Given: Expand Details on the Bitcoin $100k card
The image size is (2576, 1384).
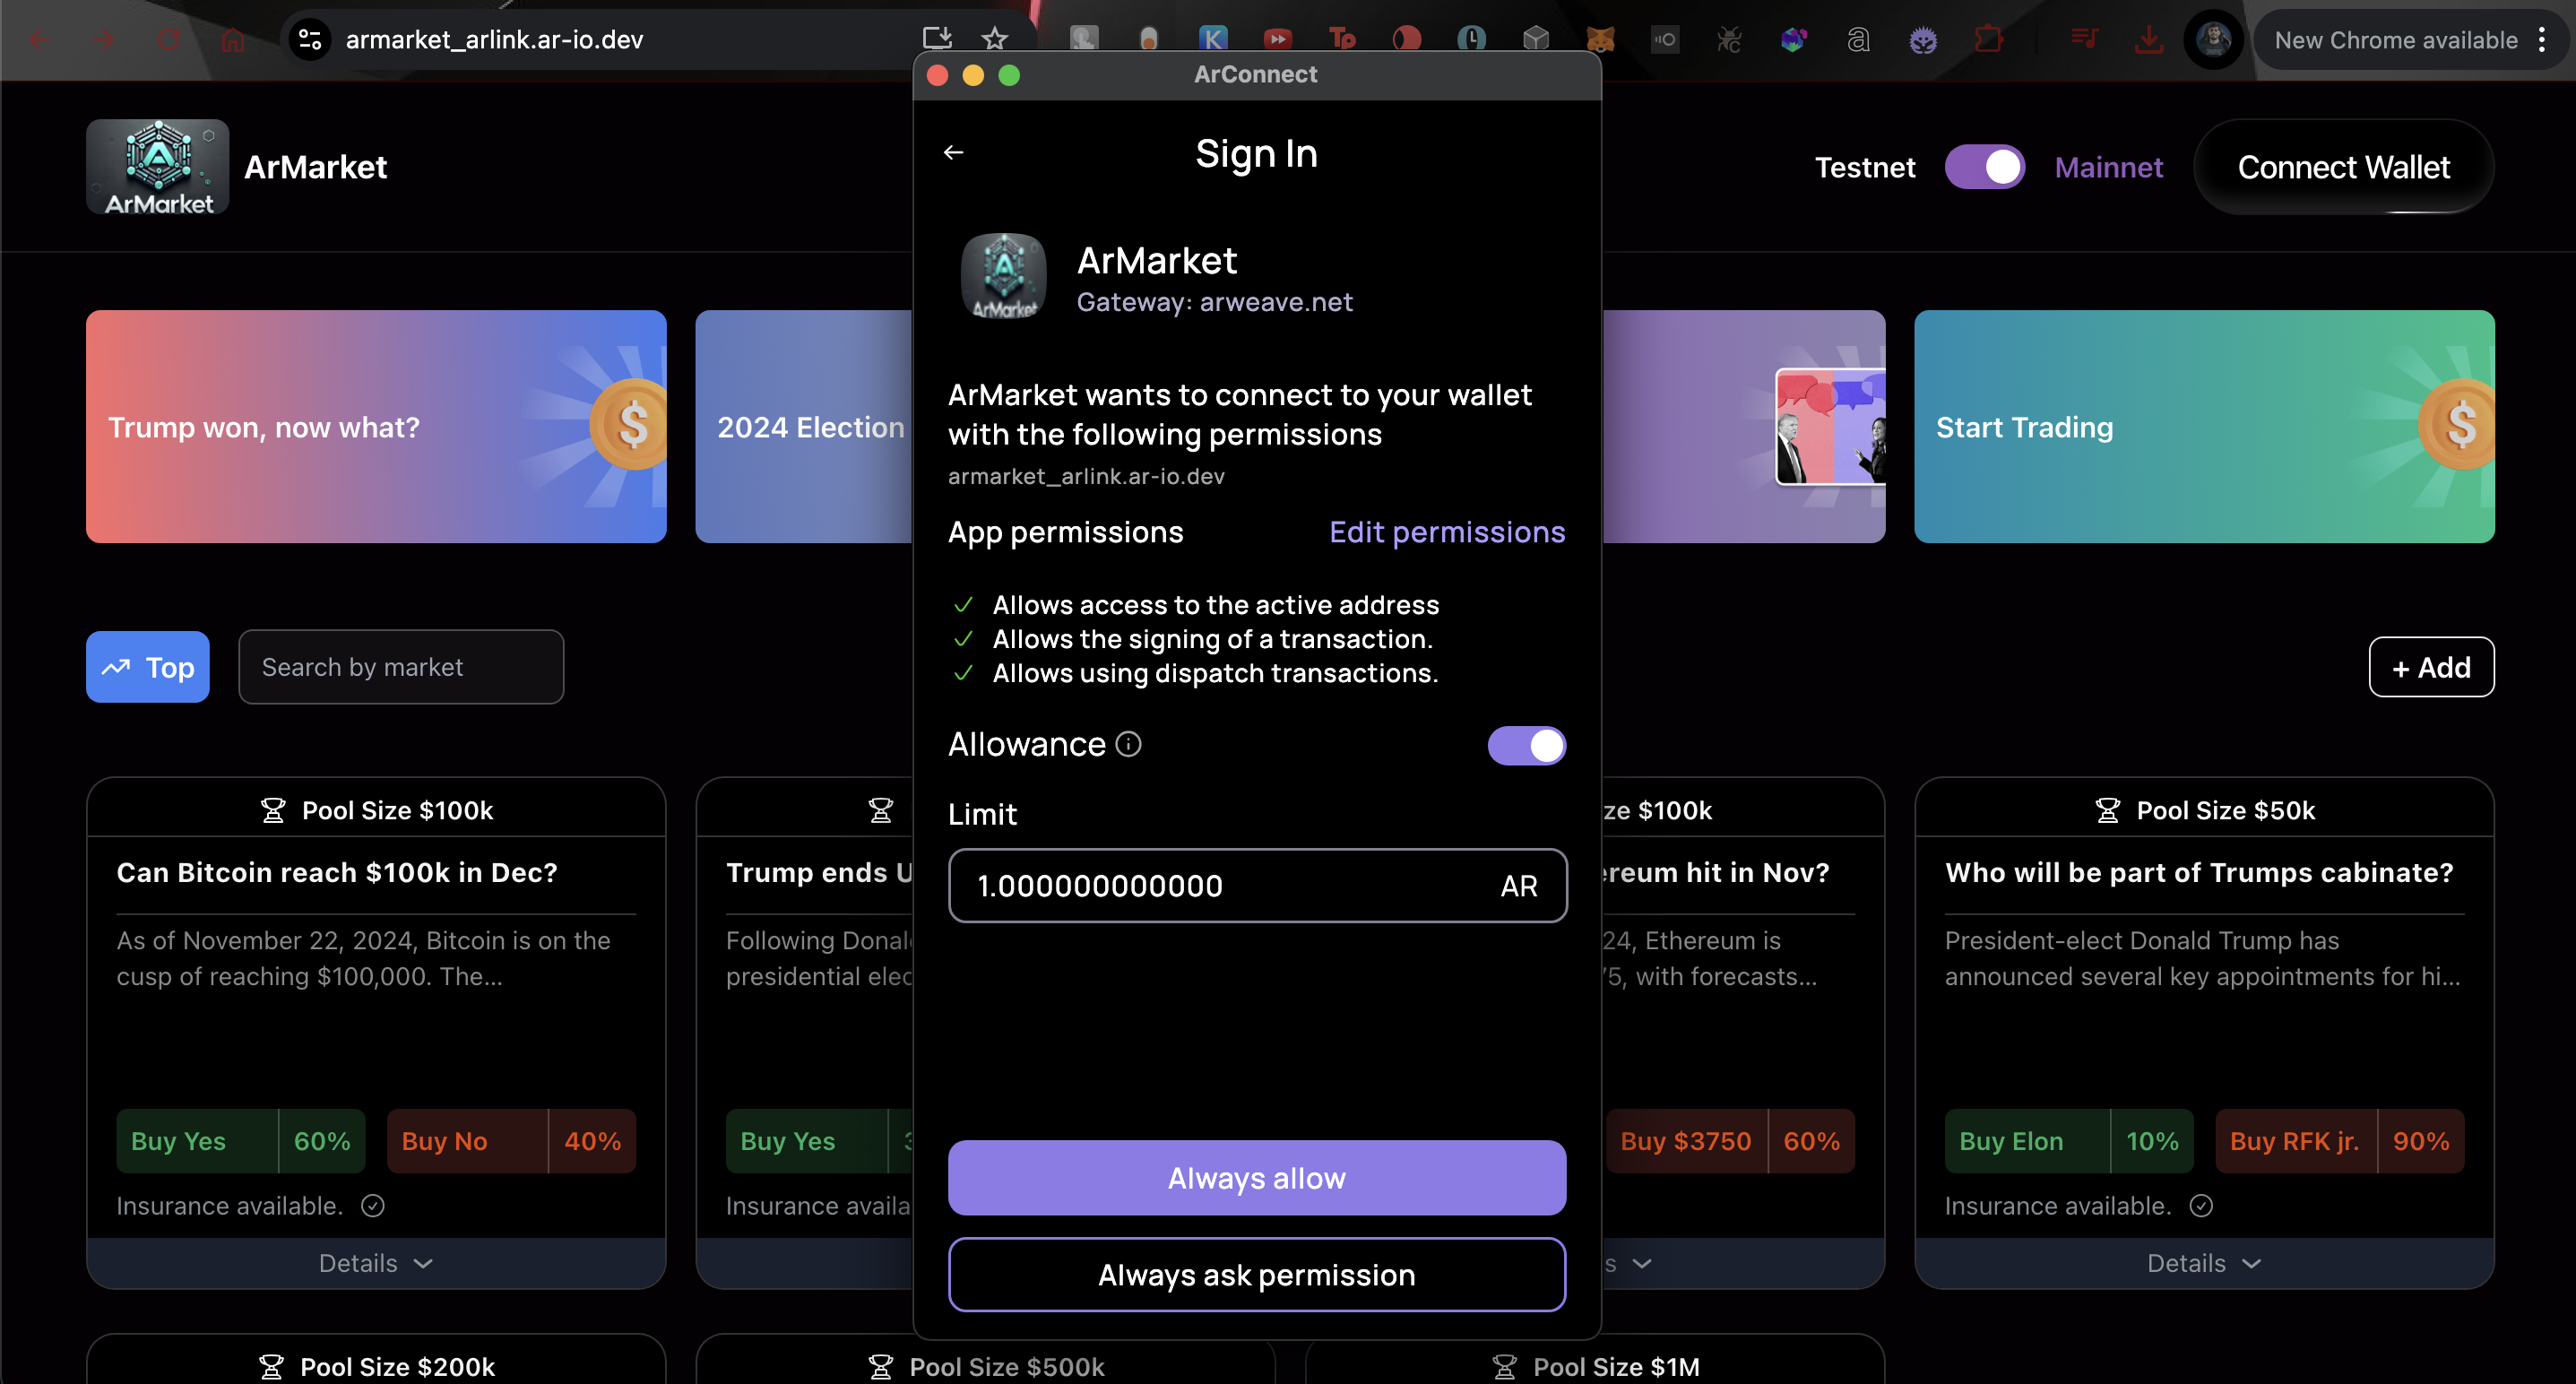Looking at the screenshot, I should point(376,1263).
